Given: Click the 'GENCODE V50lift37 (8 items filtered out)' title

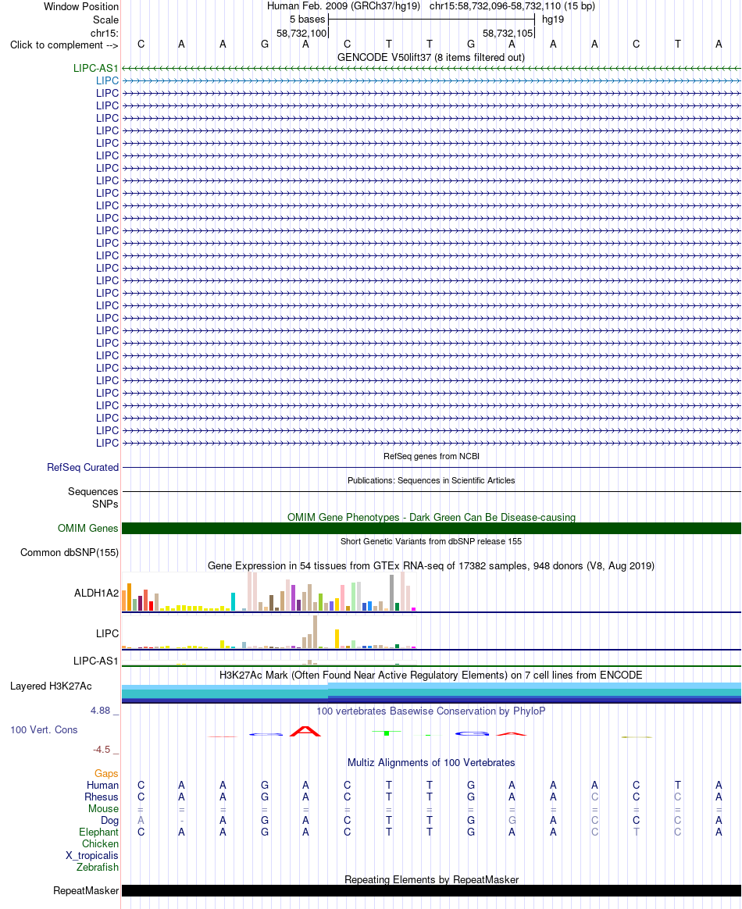Looking at the screenshot, I should (x=431, y=57).
